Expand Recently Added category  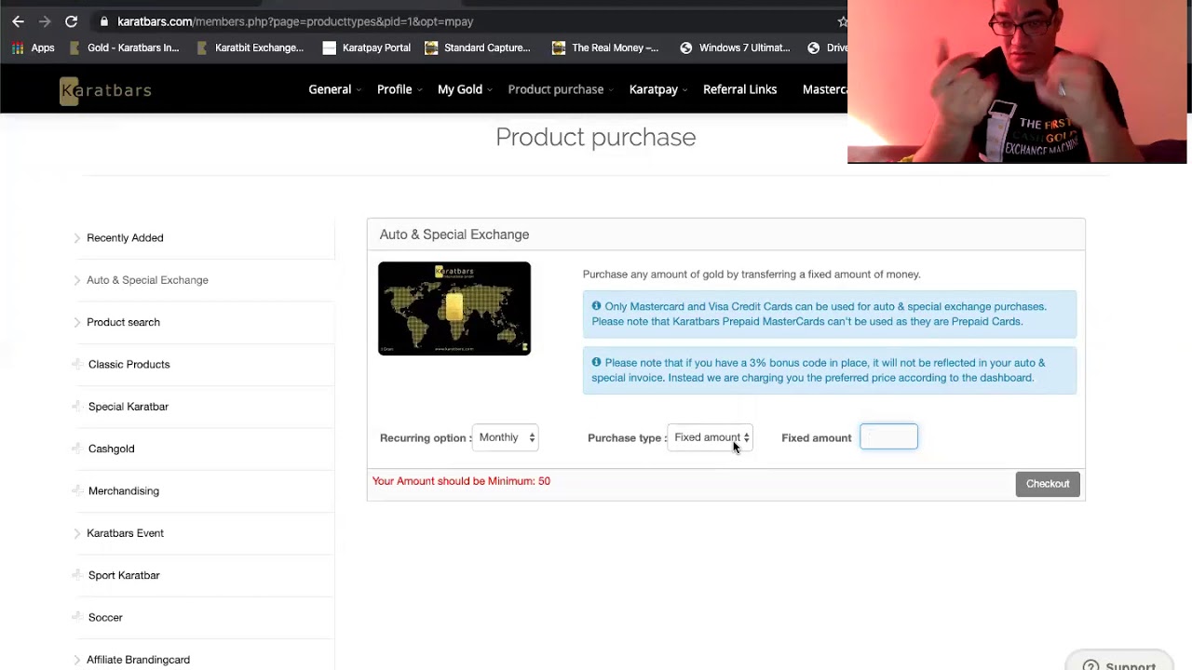[x=125, y=237]
